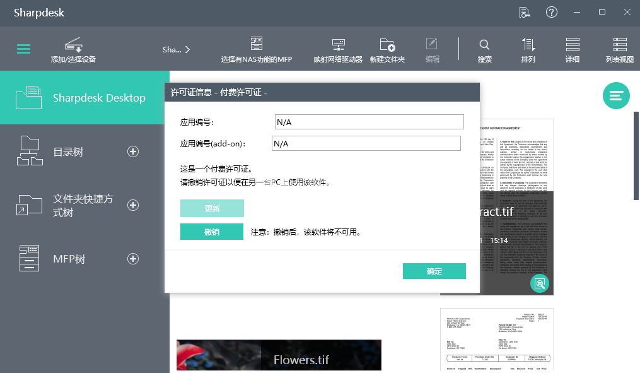Click the MFP tree printer icon
Image resolution: width=640 pixels, height=373 pixels.
[x=30, y=258]
